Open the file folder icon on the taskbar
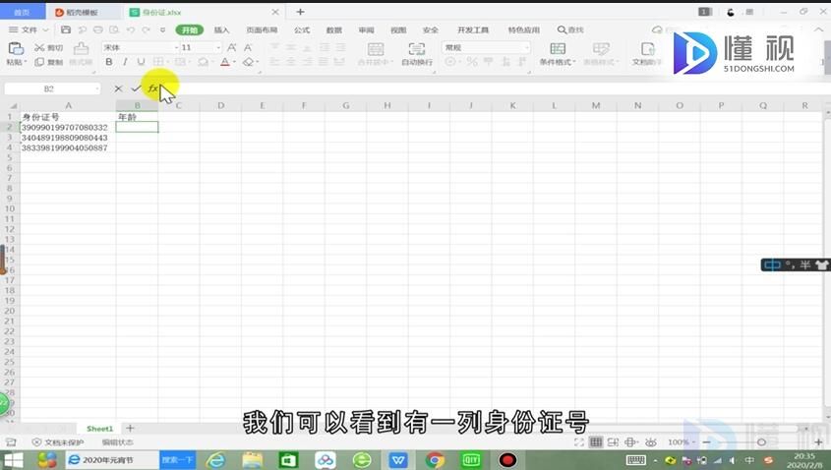 tap(252, 460)
